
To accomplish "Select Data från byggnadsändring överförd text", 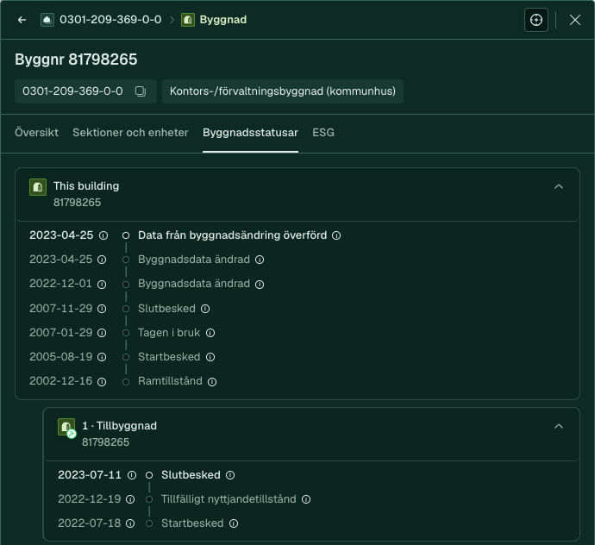I will (232, 235).
